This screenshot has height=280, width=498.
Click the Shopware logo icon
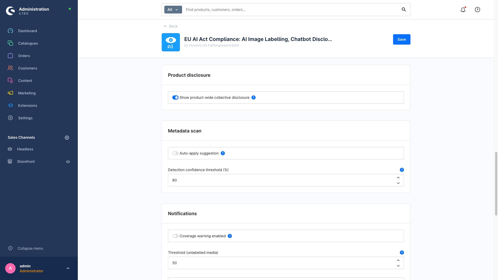click(x=10, y=11)
